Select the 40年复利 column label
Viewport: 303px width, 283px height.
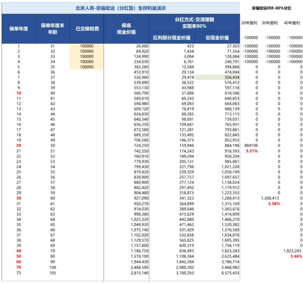point(292,23)
